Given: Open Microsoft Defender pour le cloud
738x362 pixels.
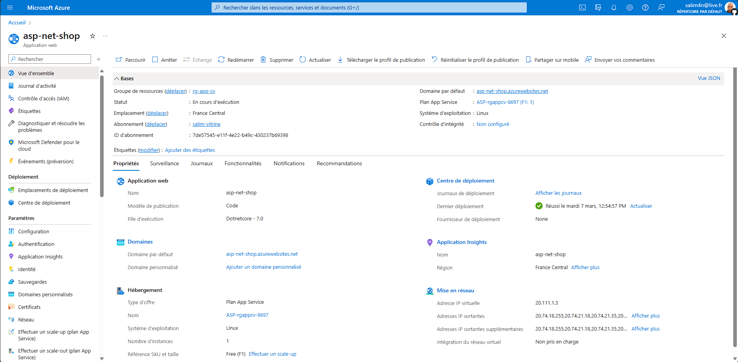Looking at the screenshot, I should click(50, 146).
